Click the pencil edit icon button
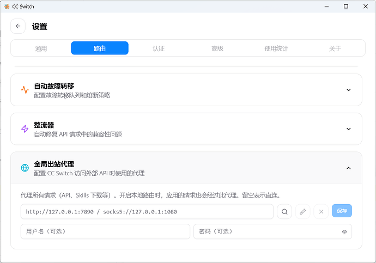376x263 pixels. [303, 211]
